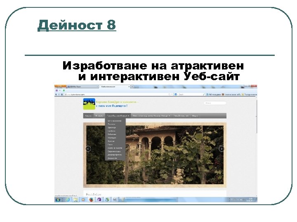Screen dimensions: 297x222
Task: Open the last item in the site navigation bar
Action: pos(195,116)
